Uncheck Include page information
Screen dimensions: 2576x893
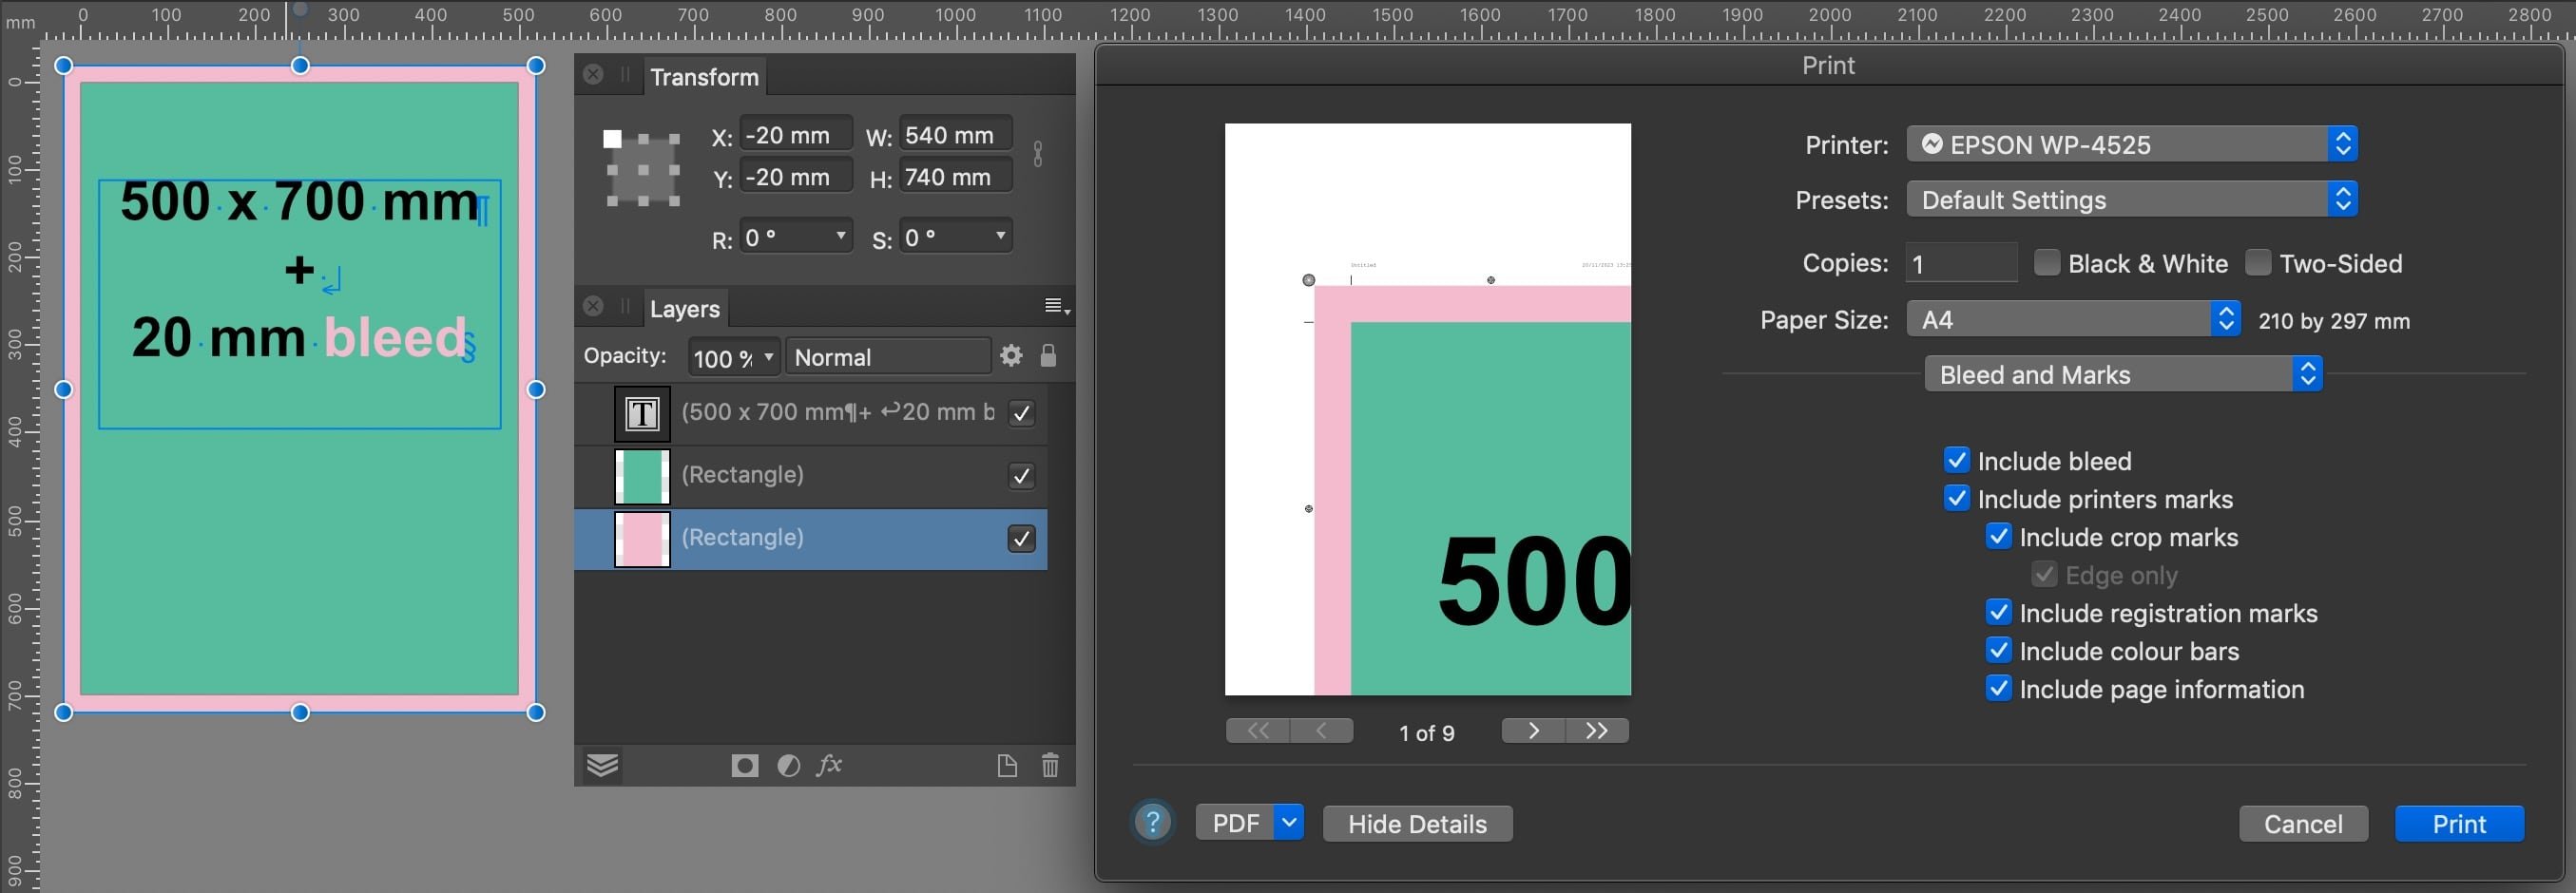(x=1999, y=688)
